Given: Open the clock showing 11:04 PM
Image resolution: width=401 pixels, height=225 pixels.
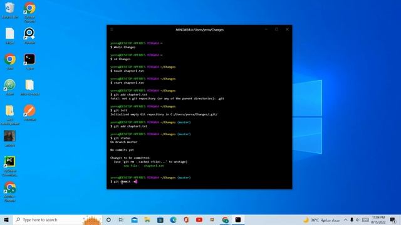Looking at the screenshot, I should point(378,219).
